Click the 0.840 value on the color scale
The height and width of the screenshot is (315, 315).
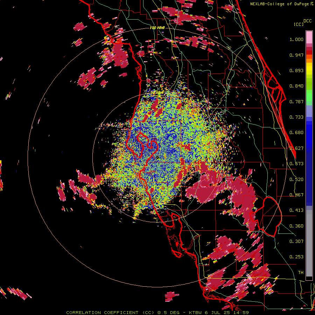pos(296,86)
